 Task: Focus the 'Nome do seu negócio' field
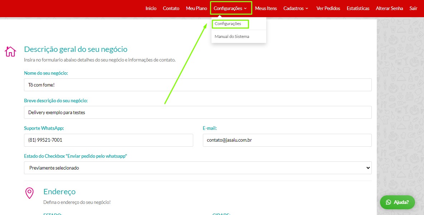pyautogui.click(x=198, y=85)
